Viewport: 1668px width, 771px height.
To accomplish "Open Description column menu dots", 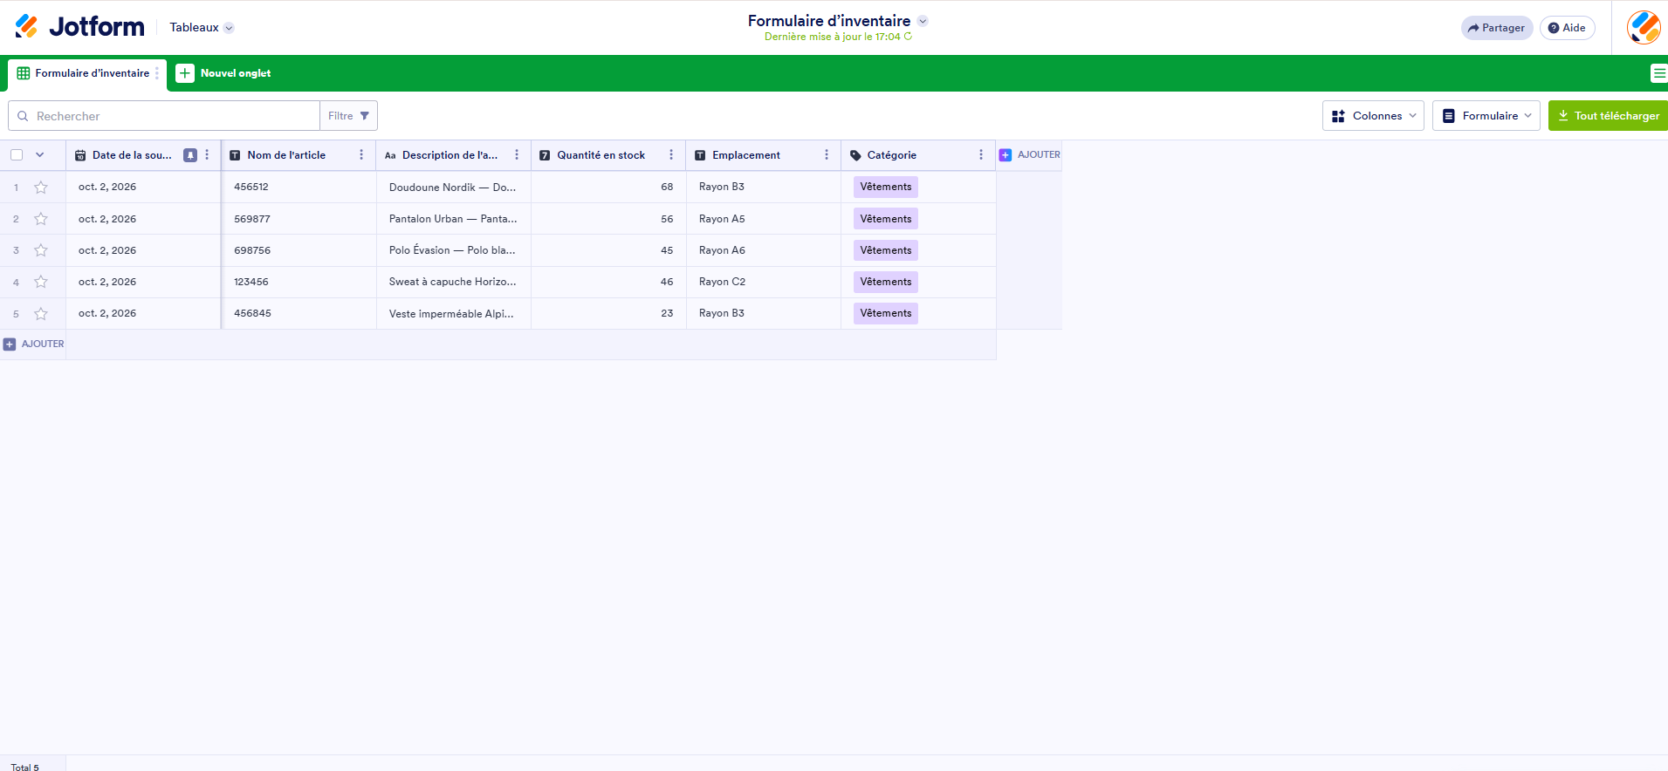I will [x=517, y=155].
